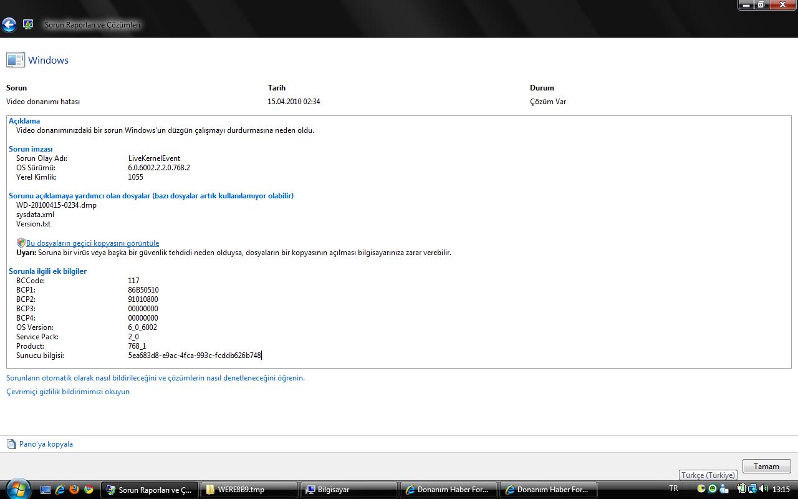Image resolution: width=798 pixels, height=499 pixels.
Task: Open the Windows Start orb
Action: point(17,488)
